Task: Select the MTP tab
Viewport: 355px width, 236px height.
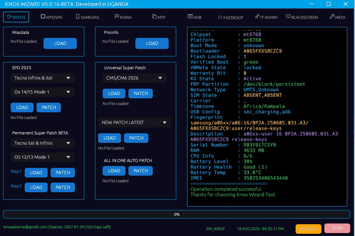Action: tap(159, 17)
